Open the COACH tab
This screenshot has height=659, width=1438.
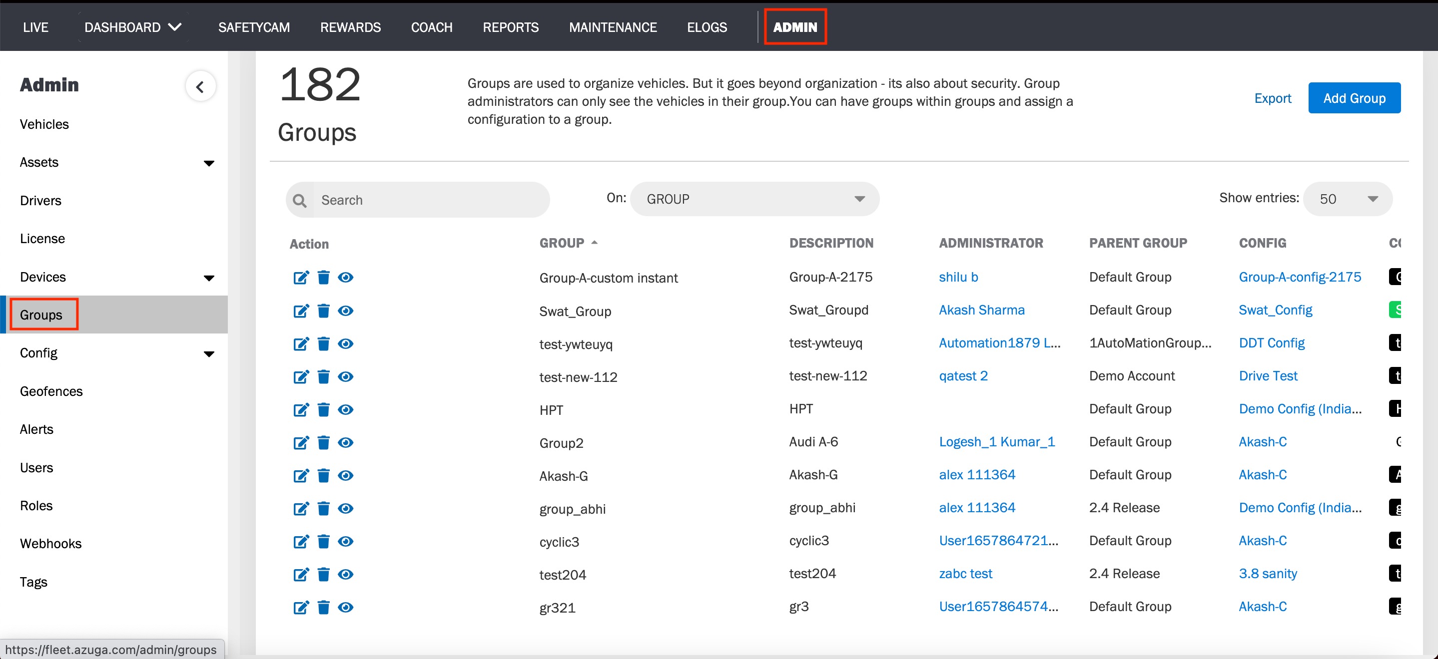point(432,27)
